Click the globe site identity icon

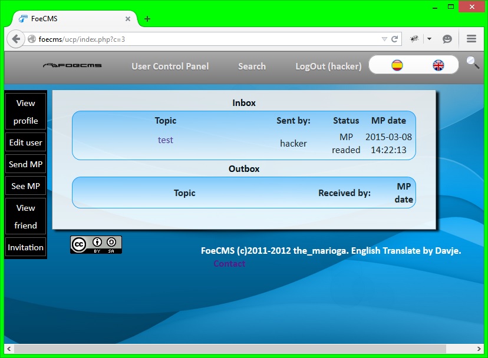(32, 39)
